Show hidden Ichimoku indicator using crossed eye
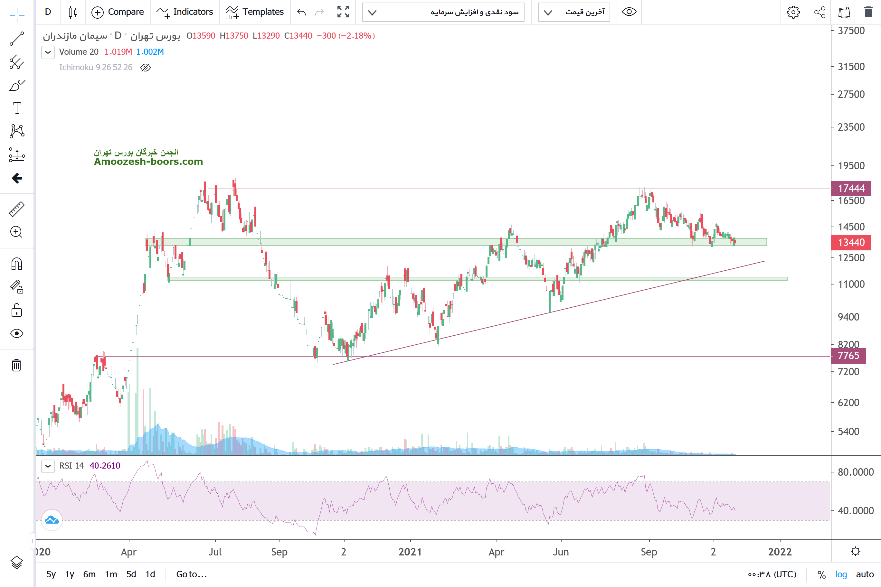This screenshot has height=587, width=881. [145, 67]
